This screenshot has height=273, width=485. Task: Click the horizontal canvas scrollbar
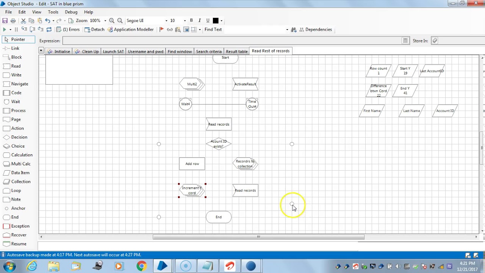coord(258,237)
